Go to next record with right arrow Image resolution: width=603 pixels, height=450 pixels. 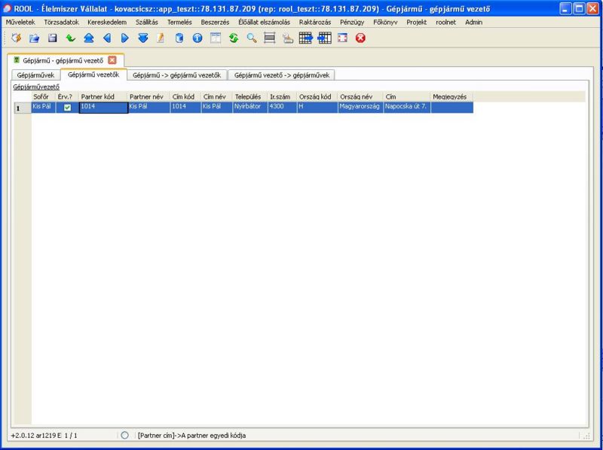pos(125,38)
